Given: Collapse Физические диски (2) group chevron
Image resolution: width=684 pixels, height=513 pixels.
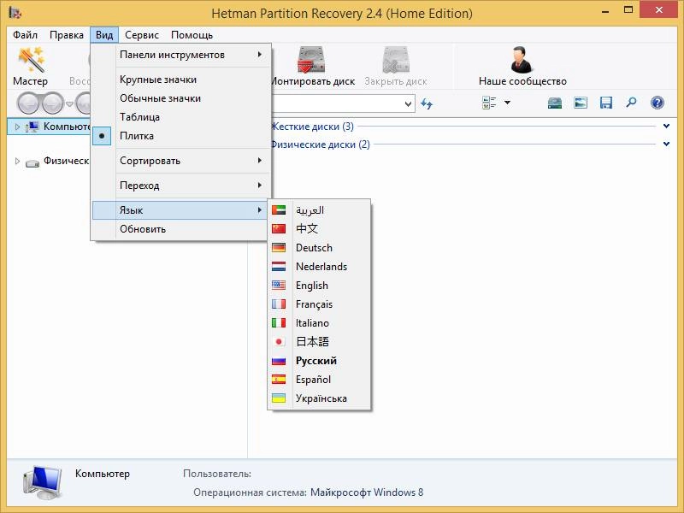Looking at the screenshot, I should [666, 144].
